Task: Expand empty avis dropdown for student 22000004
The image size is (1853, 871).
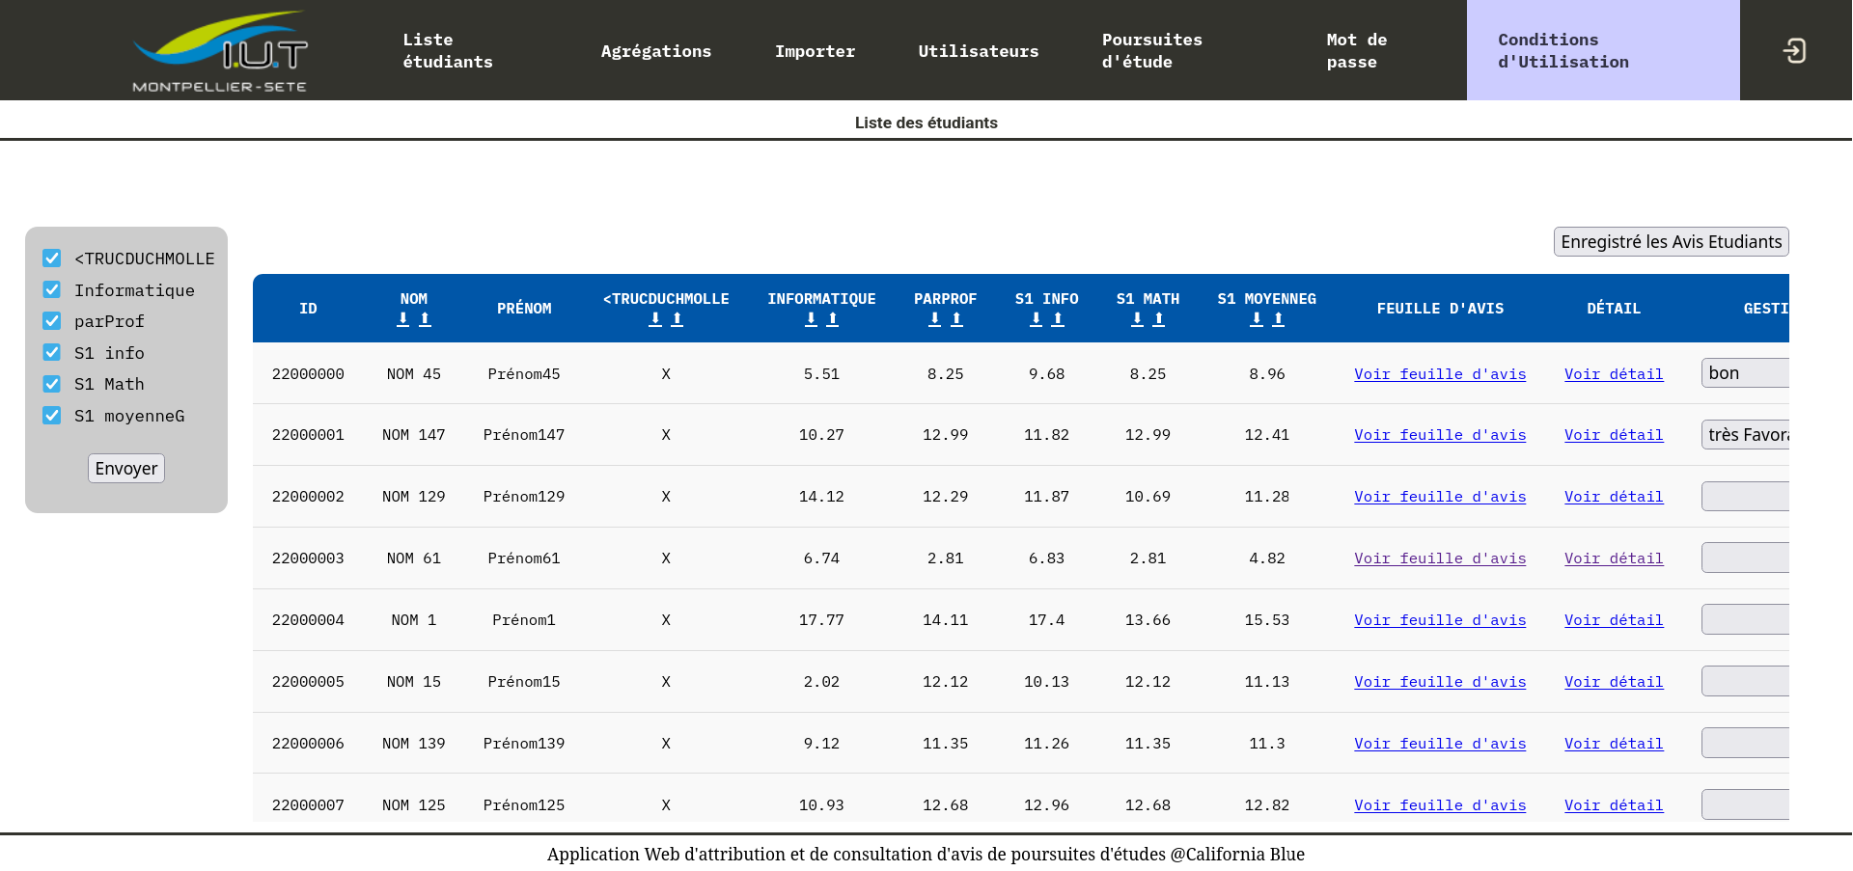Action: [x=1744, y=619]
